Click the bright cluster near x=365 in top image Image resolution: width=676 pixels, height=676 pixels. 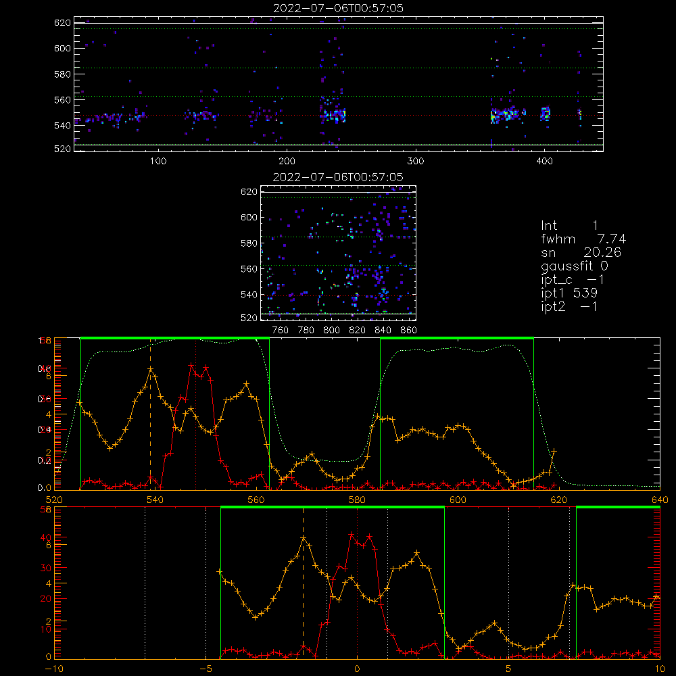pos(504,115)
